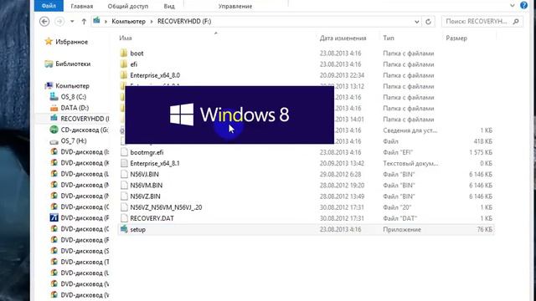The width and height of the screenshot is (536, 301).
Task: Click the Компьютер monitor icon
Action: pos(49,85)
